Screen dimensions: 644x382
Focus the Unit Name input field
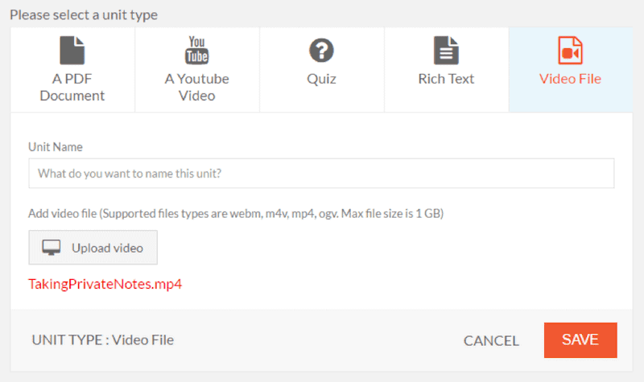pos(321,173)
